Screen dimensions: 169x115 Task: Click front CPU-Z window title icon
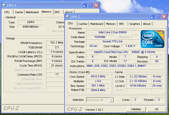tap(68, 17)
